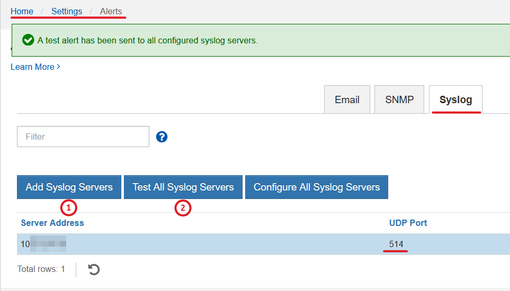The width and height of the screenshot is (510, 291).
Task: Switch to the Email tab
Action: (x=347, y=99)
